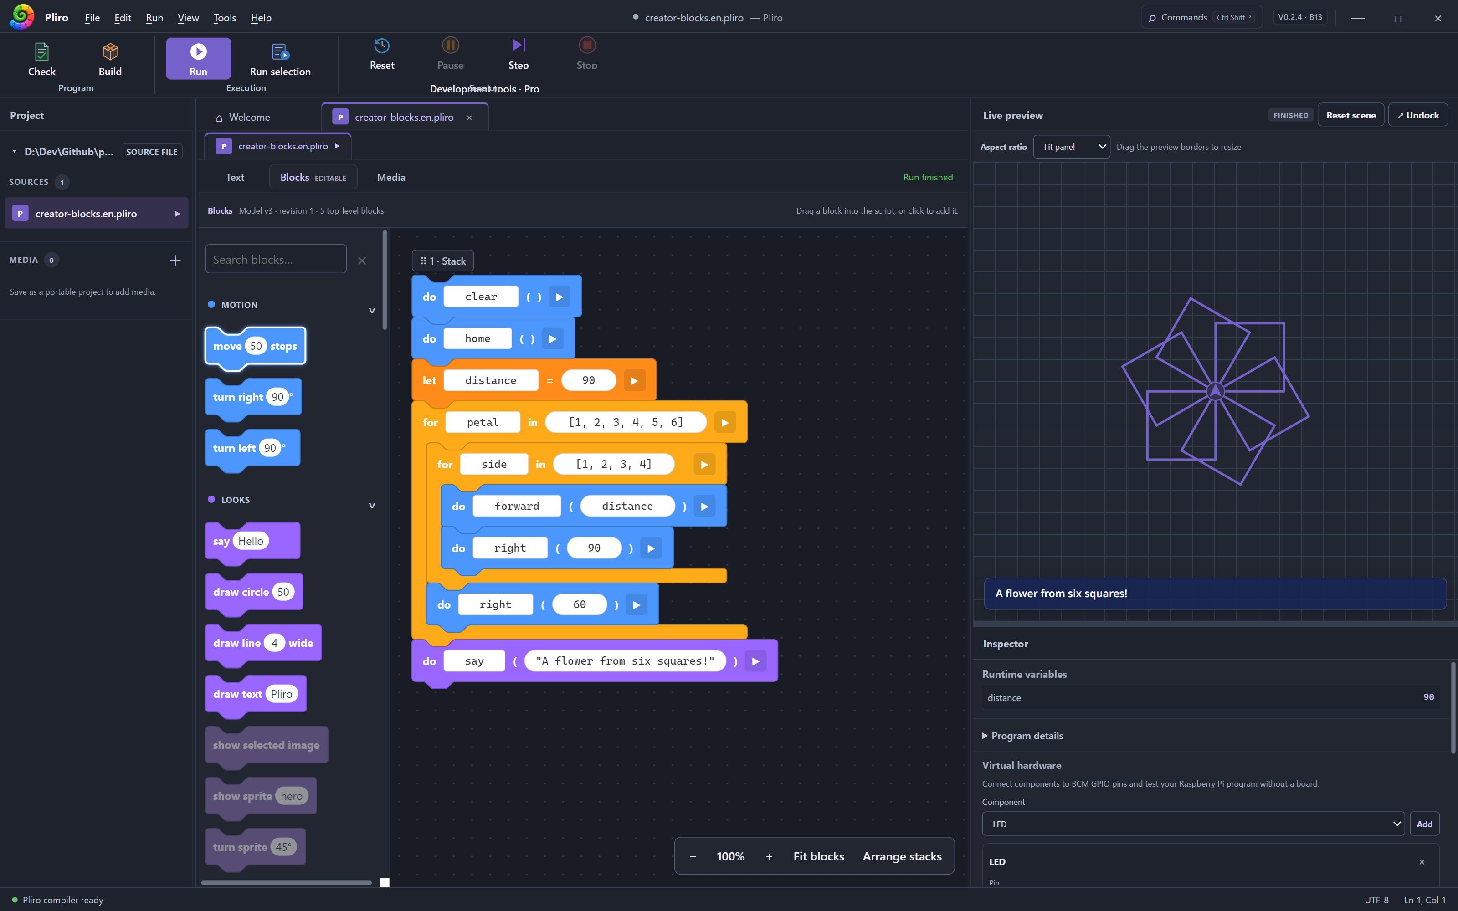Collapse the D:\Dev\Github project tree
This screenshot has height=911, width=1458.
point(14,151)
